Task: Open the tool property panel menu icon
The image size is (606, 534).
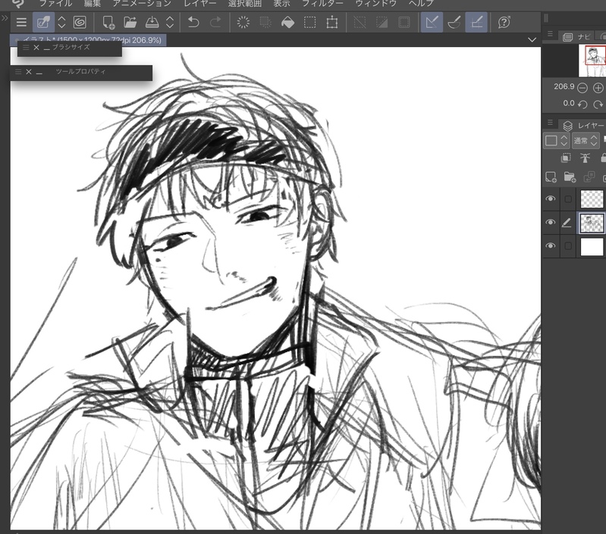Action: (17, 72)
